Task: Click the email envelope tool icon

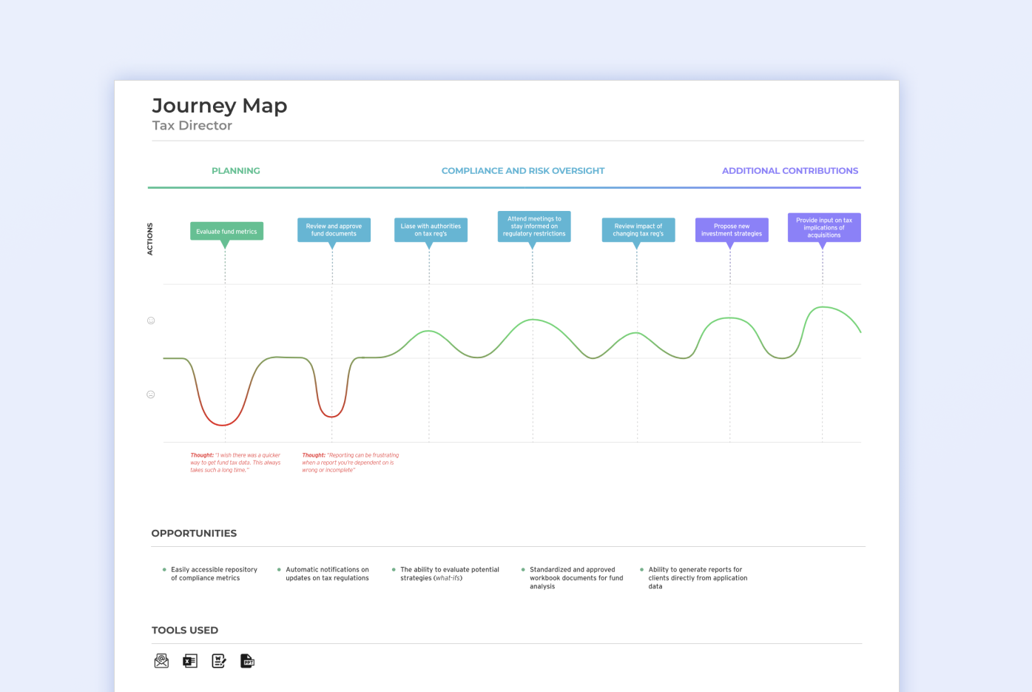Action: coord(161,661)
